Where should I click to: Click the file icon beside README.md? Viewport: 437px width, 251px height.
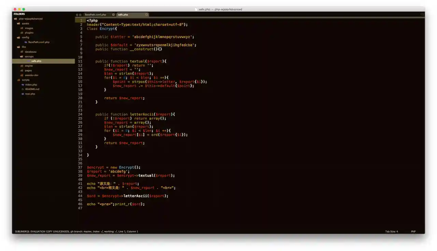(x=23, y=89)
